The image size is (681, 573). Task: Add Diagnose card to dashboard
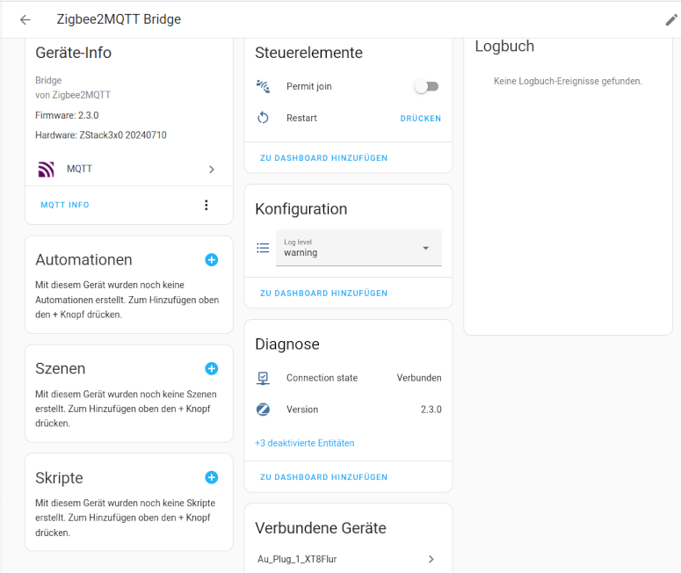(323, 477)
